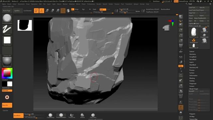Click the Move view icon
Viewport: 213px width, 120px height.
(181, 81)
